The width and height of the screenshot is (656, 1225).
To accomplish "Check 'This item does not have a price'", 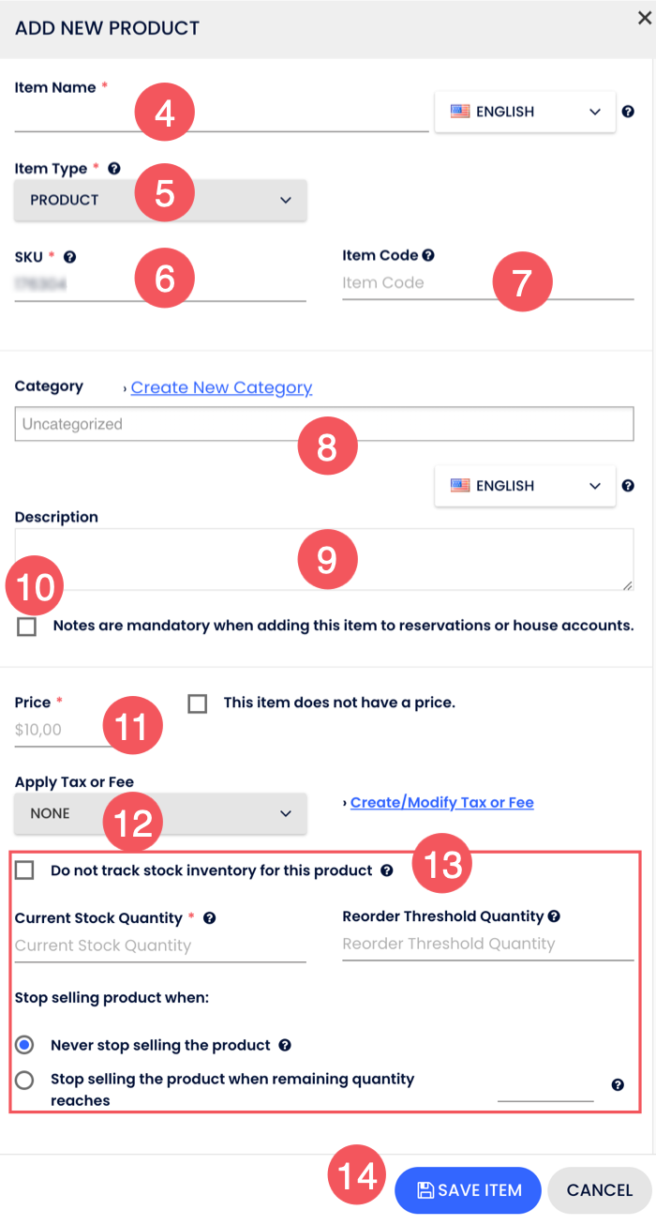I will click(x=197, y=703).
